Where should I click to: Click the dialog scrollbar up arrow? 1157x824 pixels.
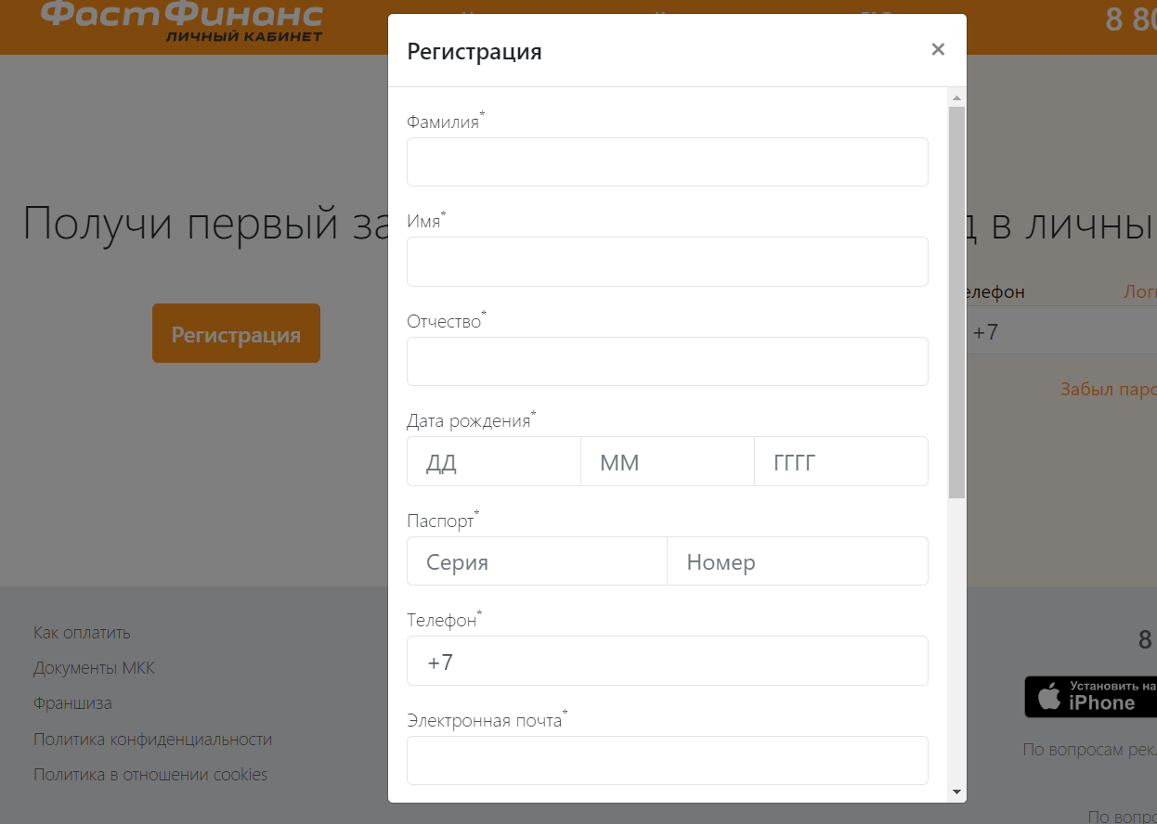[956, 97]
